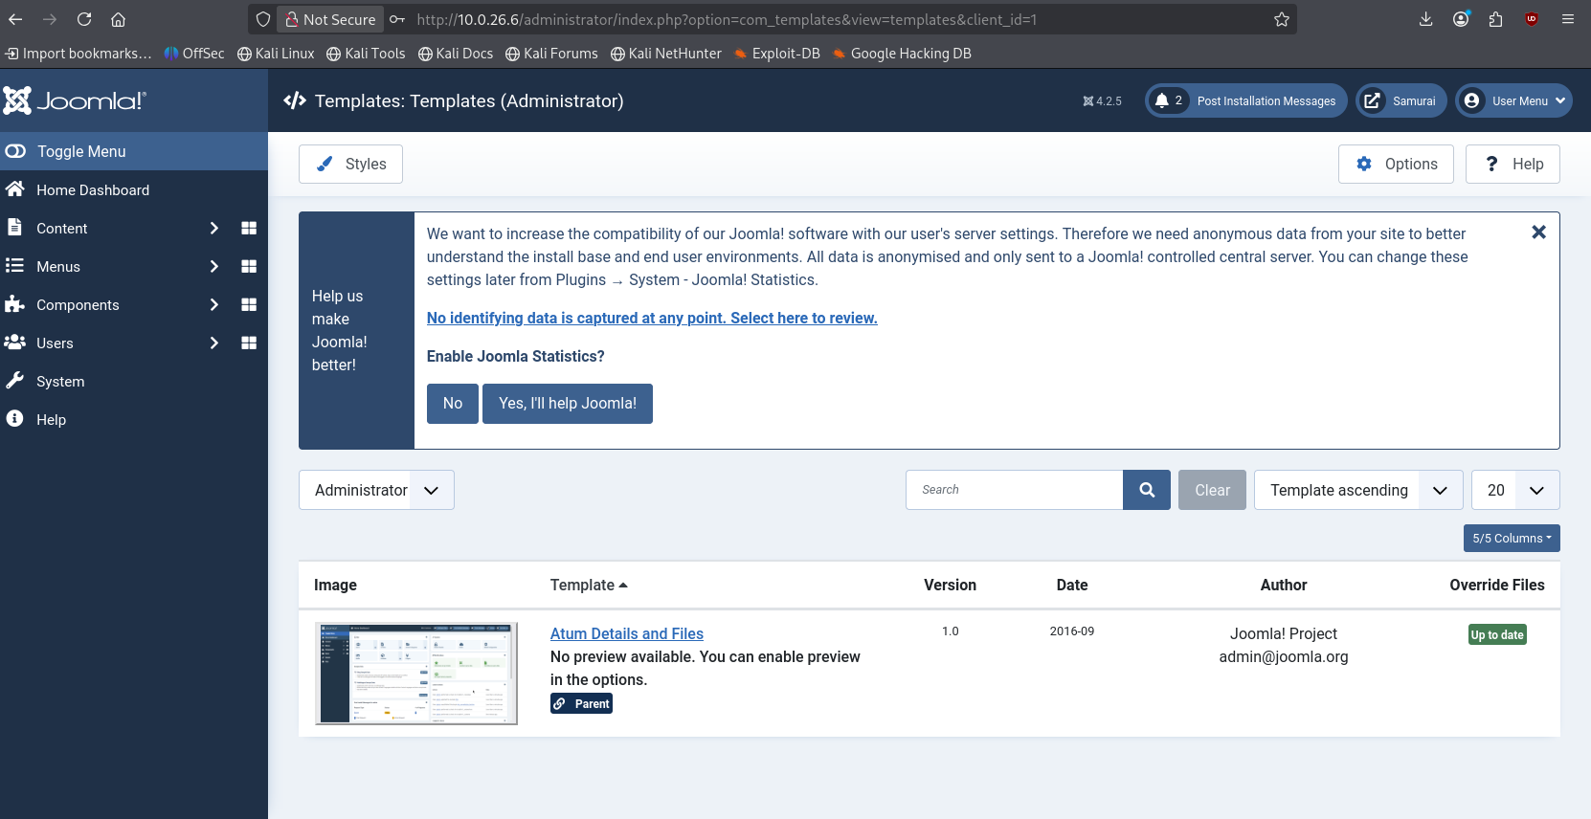Open the Firefox account icon
The image size is (1591, 819).
click(x=1461, y=19)
